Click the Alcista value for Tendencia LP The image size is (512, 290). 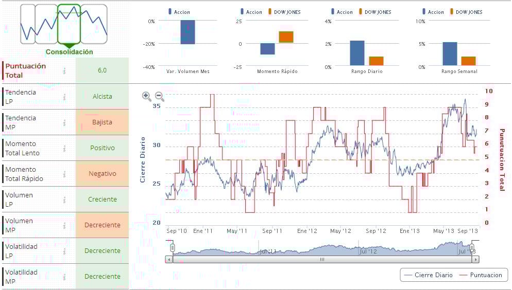(102, 97)
